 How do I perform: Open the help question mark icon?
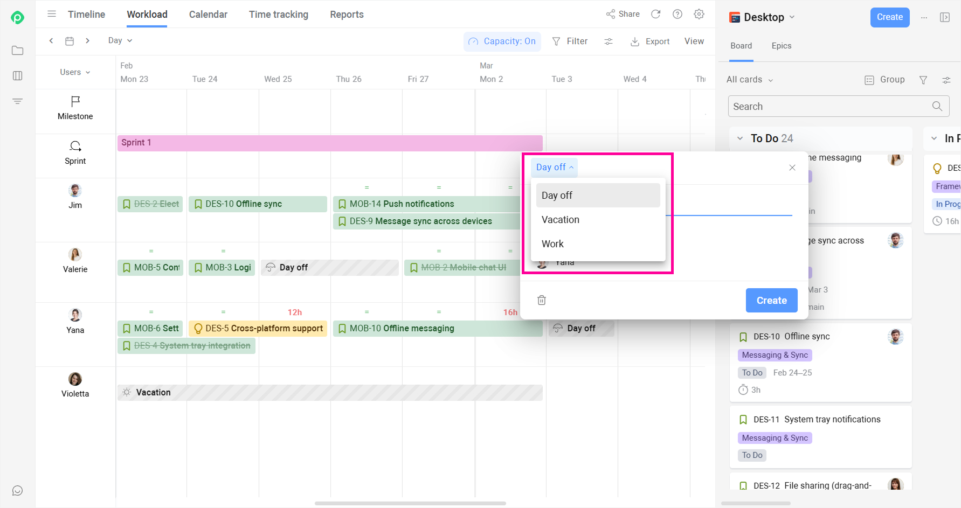pos(677,14)
